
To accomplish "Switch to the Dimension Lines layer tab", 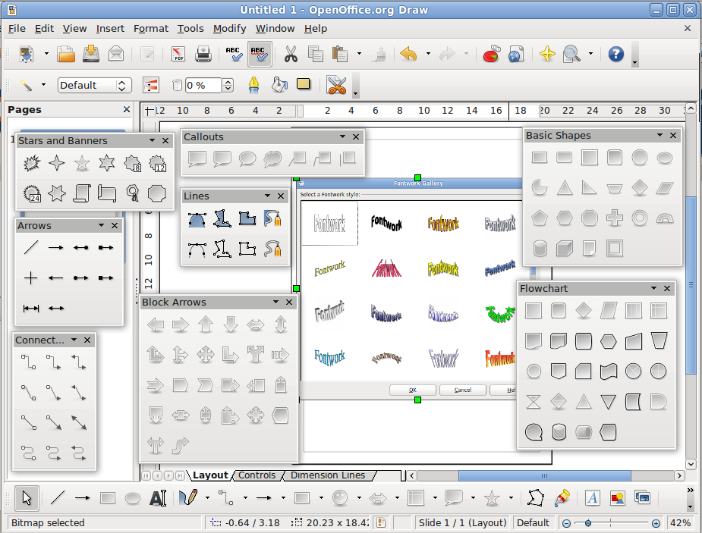I will point(328,475).
